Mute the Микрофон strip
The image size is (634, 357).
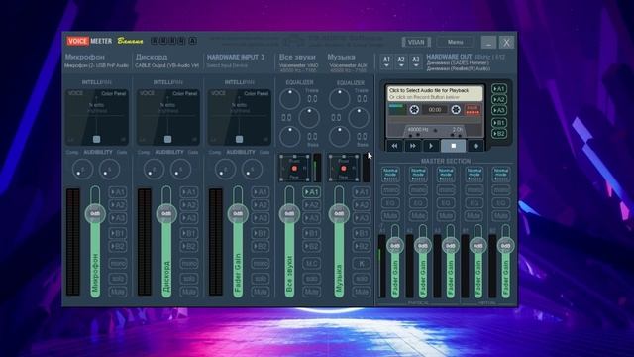pyautogui.click(x=118, y=292)
